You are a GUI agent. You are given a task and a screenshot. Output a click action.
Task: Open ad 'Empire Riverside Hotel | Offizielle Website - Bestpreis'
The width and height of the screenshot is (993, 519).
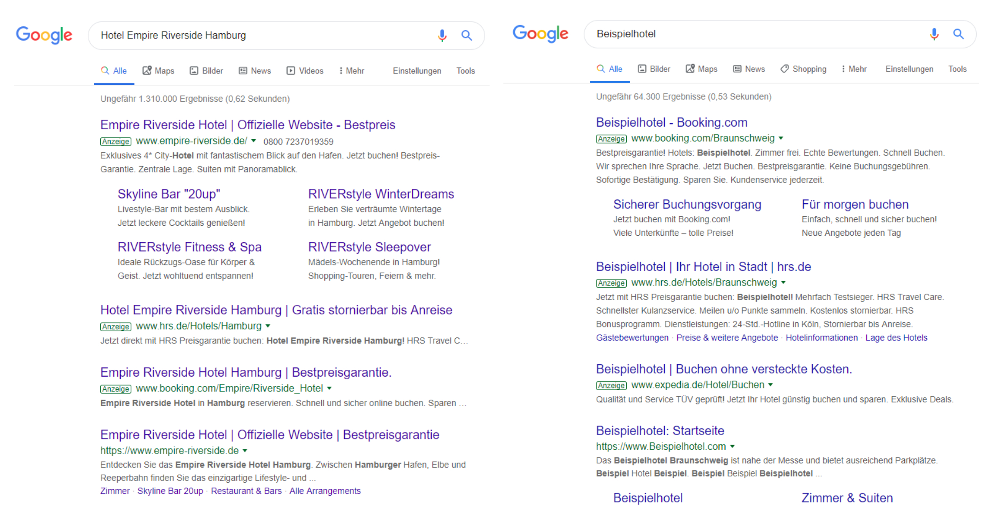tap(248, 125)
